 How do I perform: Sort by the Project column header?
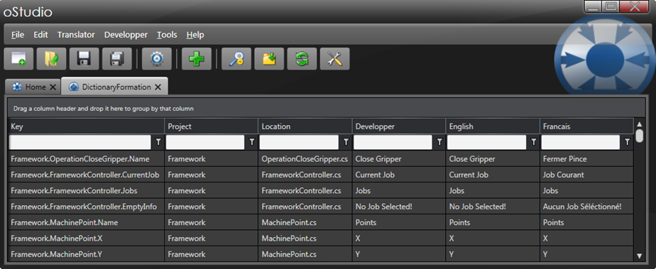[x=212, y=126]
